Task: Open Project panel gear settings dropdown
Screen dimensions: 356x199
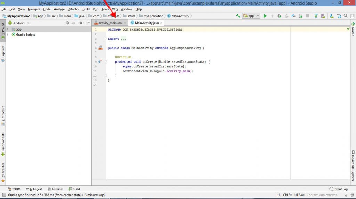Action: point(81,23)
